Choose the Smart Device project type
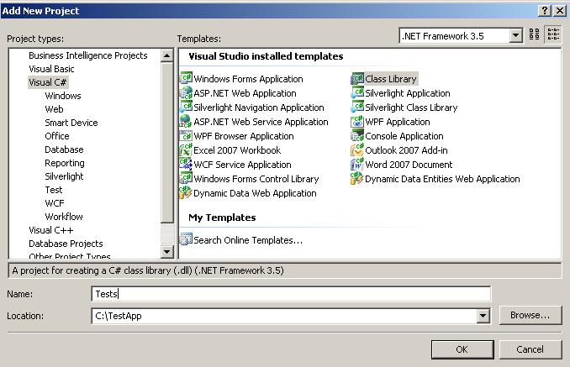Image resolution: width=570 pixels, height=367 pixels. (71, 123)
